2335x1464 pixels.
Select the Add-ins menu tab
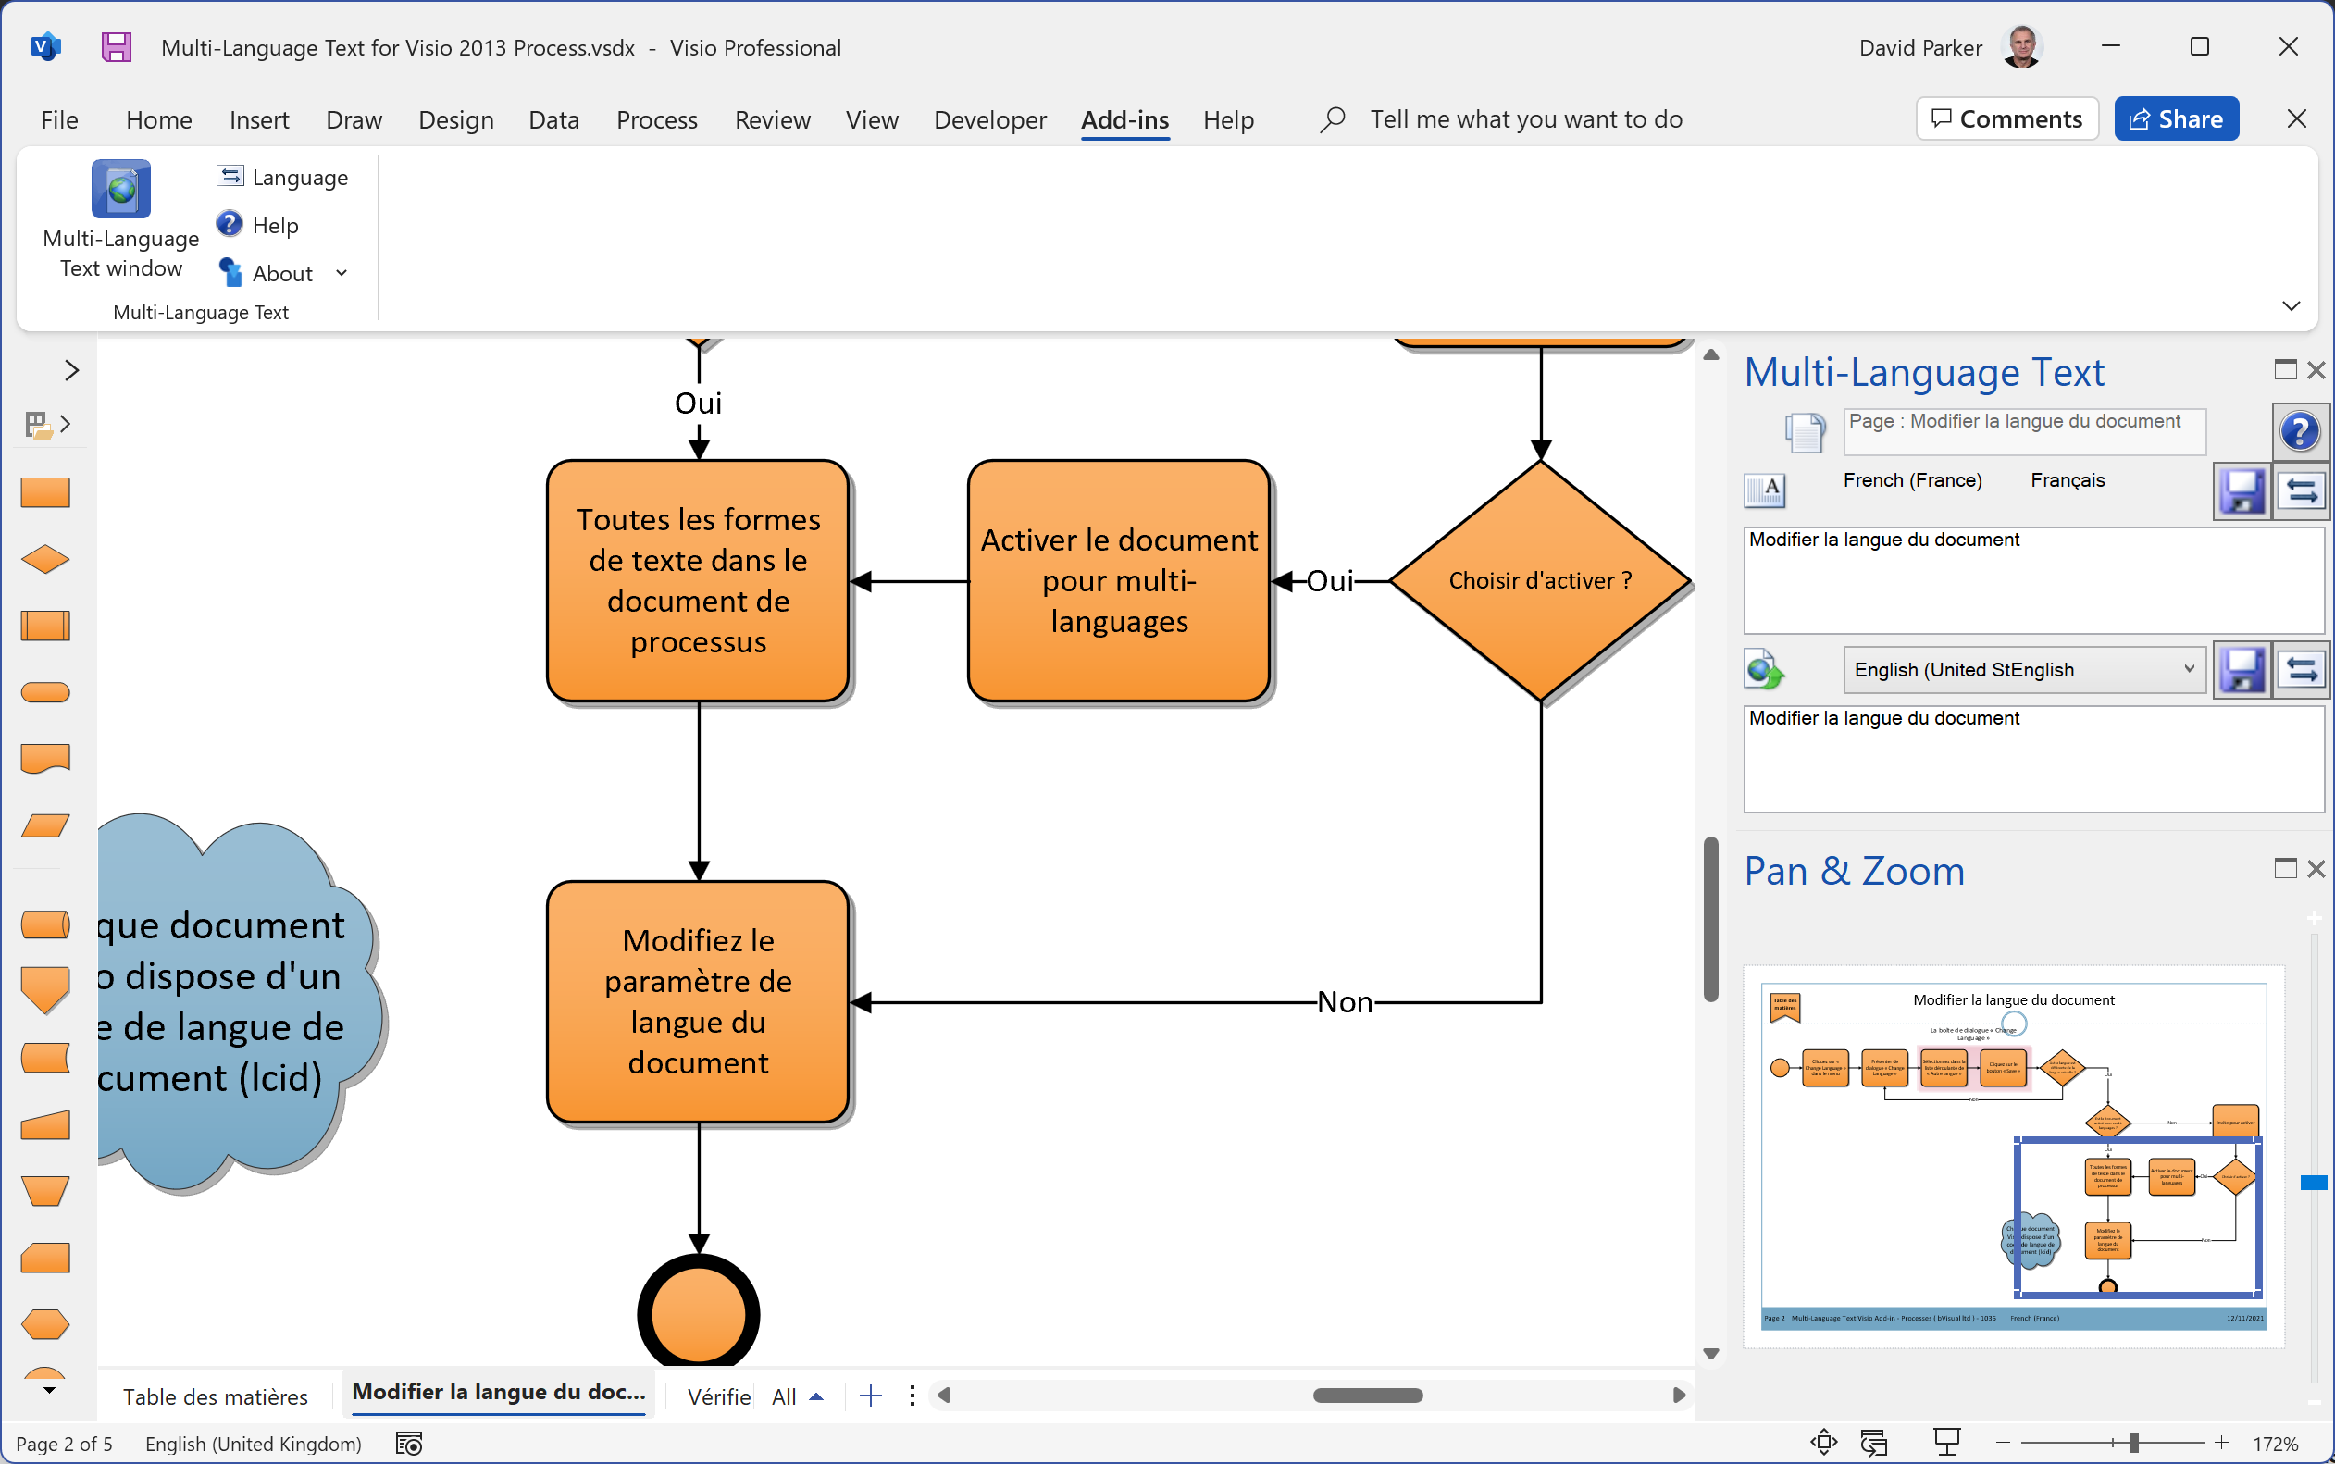click(1126, 118)
